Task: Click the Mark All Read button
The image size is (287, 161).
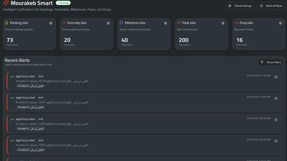Action: pyautogui.click(x=271, y=6)
